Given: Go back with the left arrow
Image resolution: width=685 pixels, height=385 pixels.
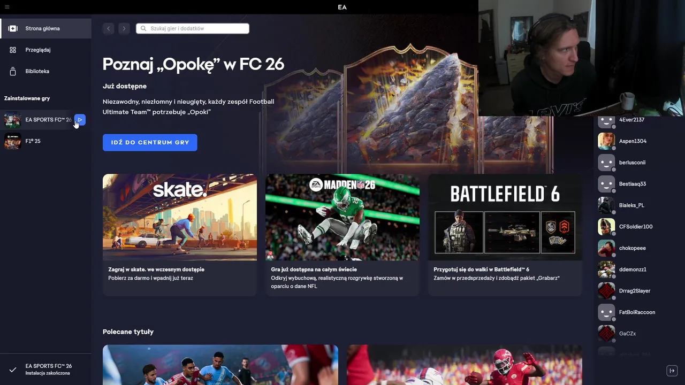Looking at the screenshot, I should coord(109,28).
